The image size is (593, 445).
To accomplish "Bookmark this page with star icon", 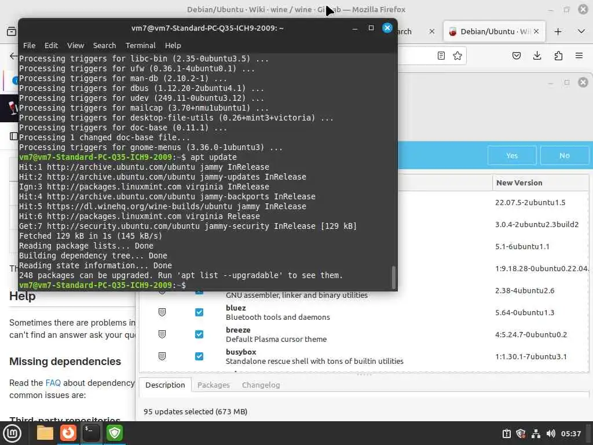I will (457, 56).
